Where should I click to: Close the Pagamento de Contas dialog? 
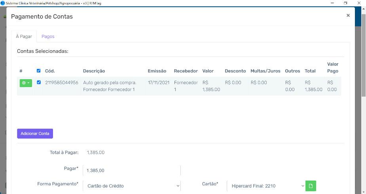[x=348, y=15]
